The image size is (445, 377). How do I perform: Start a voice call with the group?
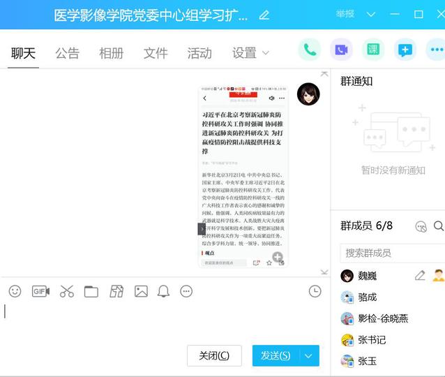click(x=310, y=50)
